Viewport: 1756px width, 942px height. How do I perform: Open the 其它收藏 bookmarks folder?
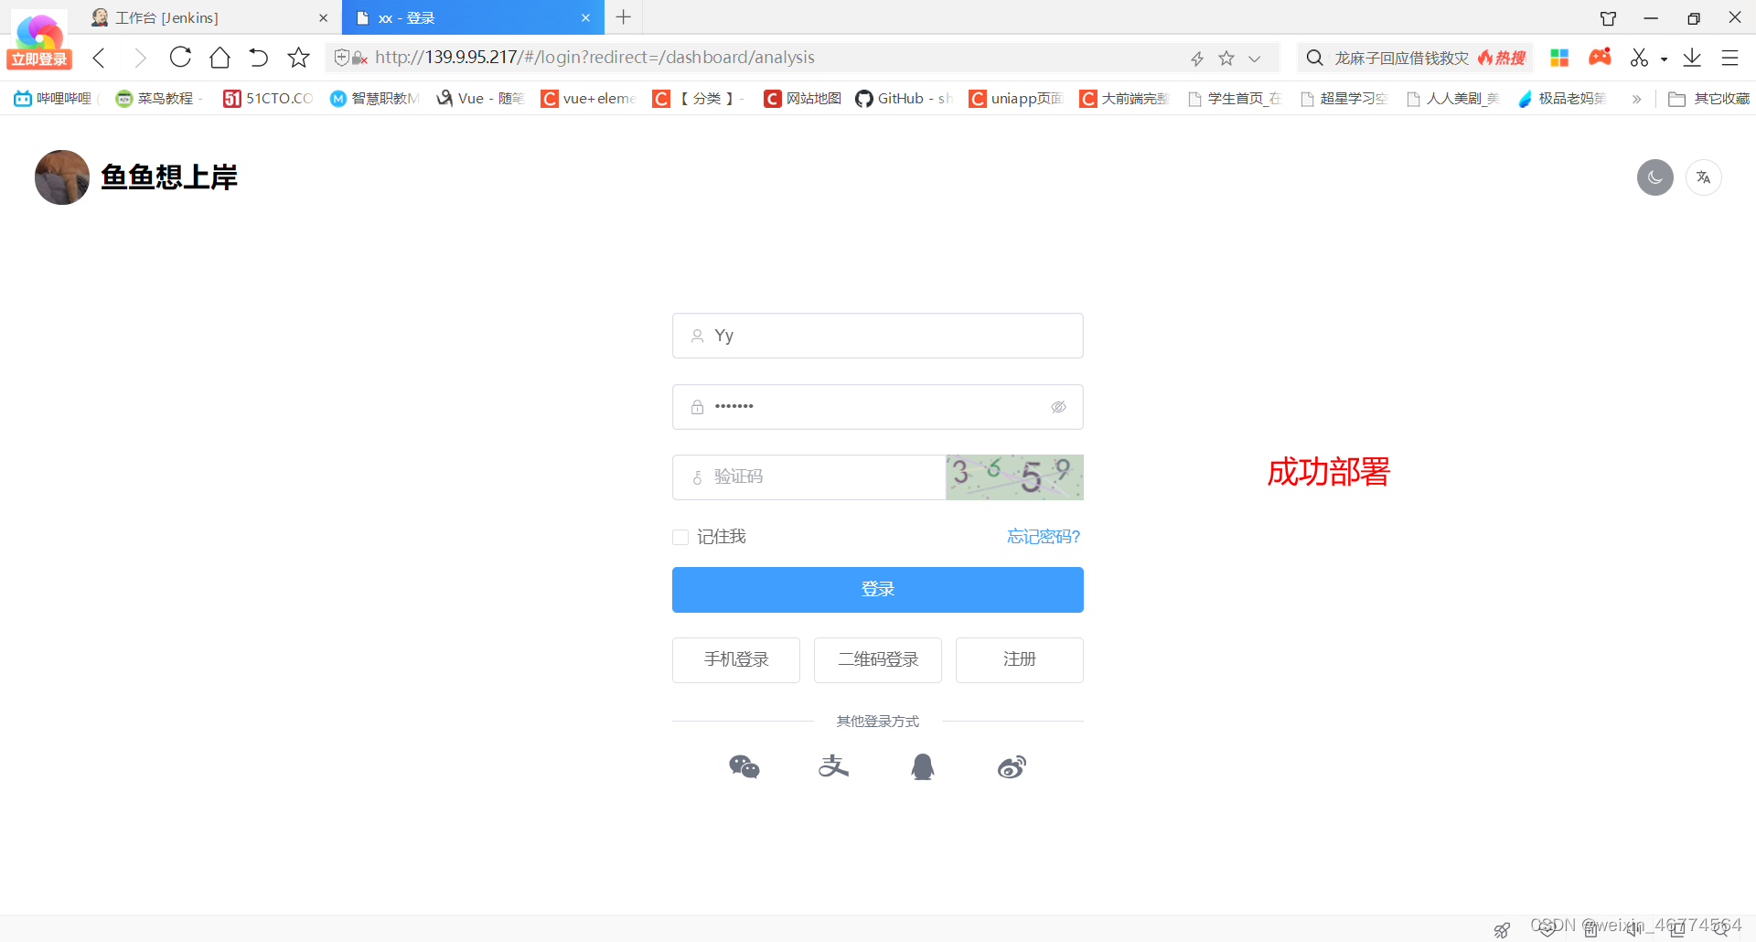[x=1708, y=98]
